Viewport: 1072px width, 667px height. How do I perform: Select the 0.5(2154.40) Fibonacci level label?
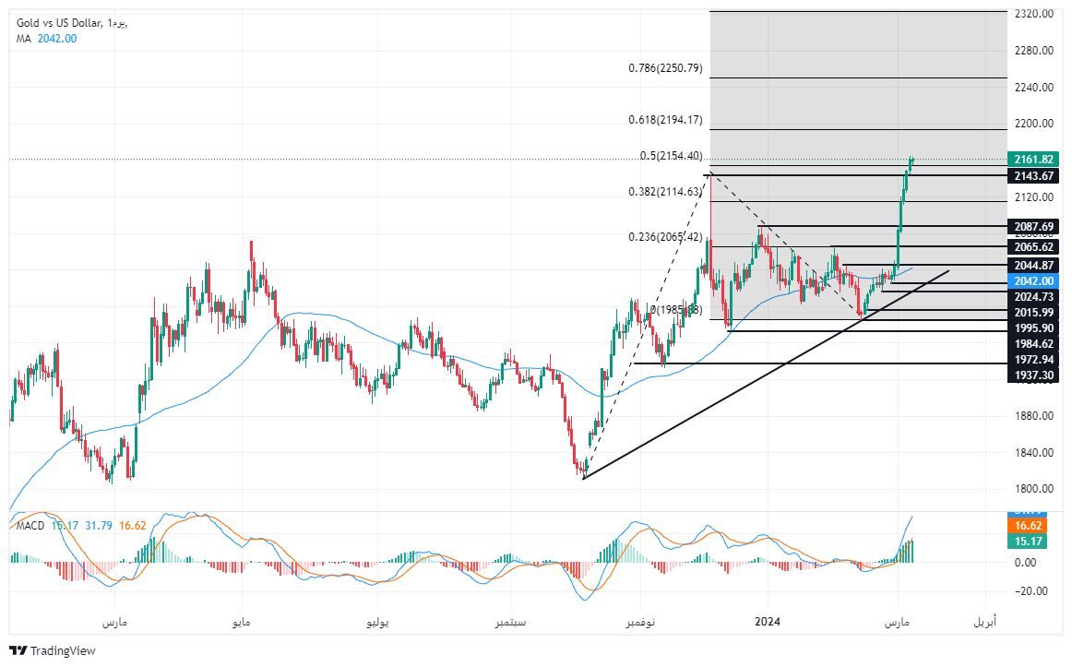[671, 156]
